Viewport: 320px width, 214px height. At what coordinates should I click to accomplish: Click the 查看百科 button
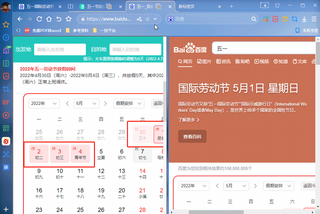[192, 136]
